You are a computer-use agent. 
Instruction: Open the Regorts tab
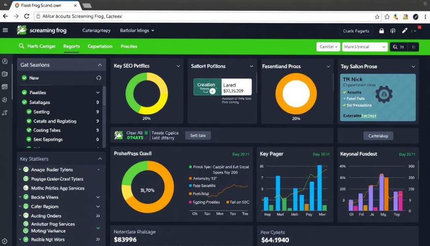pyautogui.click(x=71, y=46)
